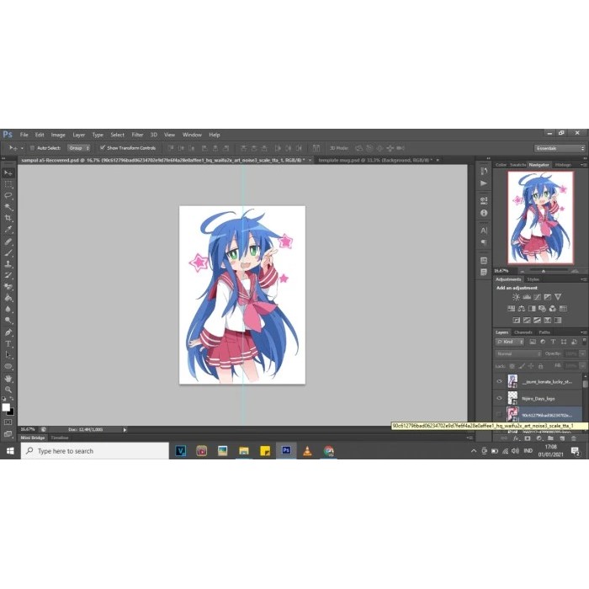The width and height of the screenshot is (589, 589).
Task: Select the Paint Bucket tool
Action: 8,298
